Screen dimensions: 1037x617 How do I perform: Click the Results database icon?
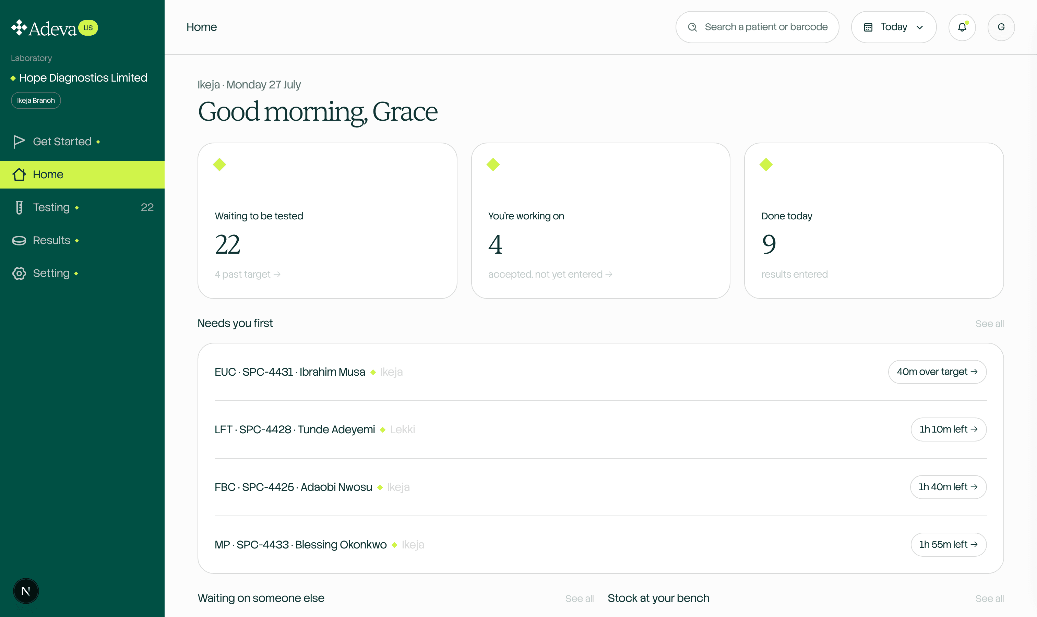(x=19, y=240)
